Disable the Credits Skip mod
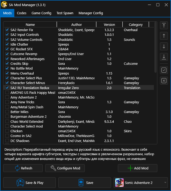Image resolution: width=171 pixels, height=191 pixels. tap(7, 63)
